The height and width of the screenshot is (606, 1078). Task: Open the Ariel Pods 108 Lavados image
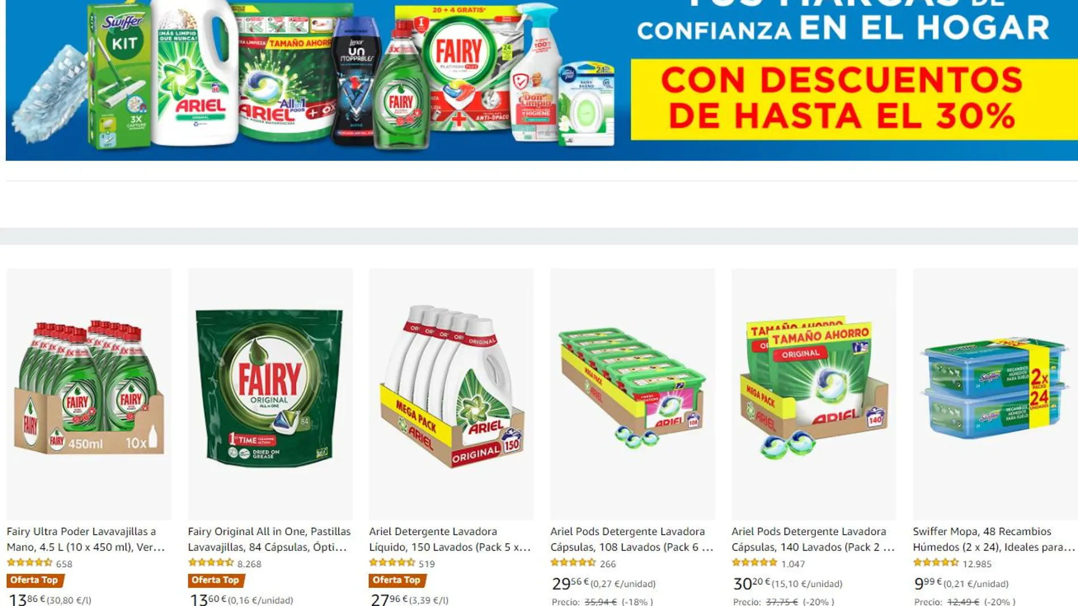[633, 394]
